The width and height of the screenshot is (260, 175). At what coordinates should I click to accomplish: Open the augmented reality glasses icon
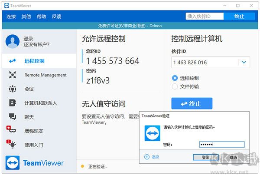click(x=11, y=130)
